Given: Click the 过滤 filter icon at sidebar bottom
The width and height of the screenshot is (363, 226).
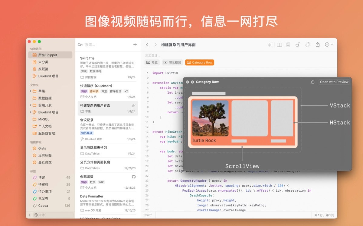Looking at the screenshot, I should point(36,215).
